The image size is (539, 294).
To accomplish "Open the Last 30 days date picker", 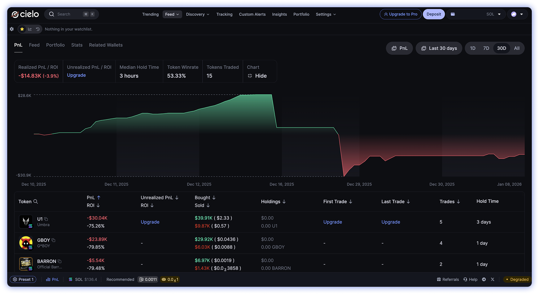I will pos(439,48).
